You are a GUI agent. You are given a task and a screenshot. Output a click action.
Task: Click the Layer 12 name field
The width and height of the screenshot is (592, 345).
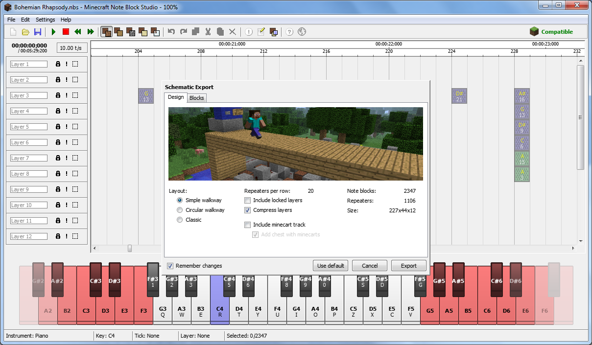29,236
